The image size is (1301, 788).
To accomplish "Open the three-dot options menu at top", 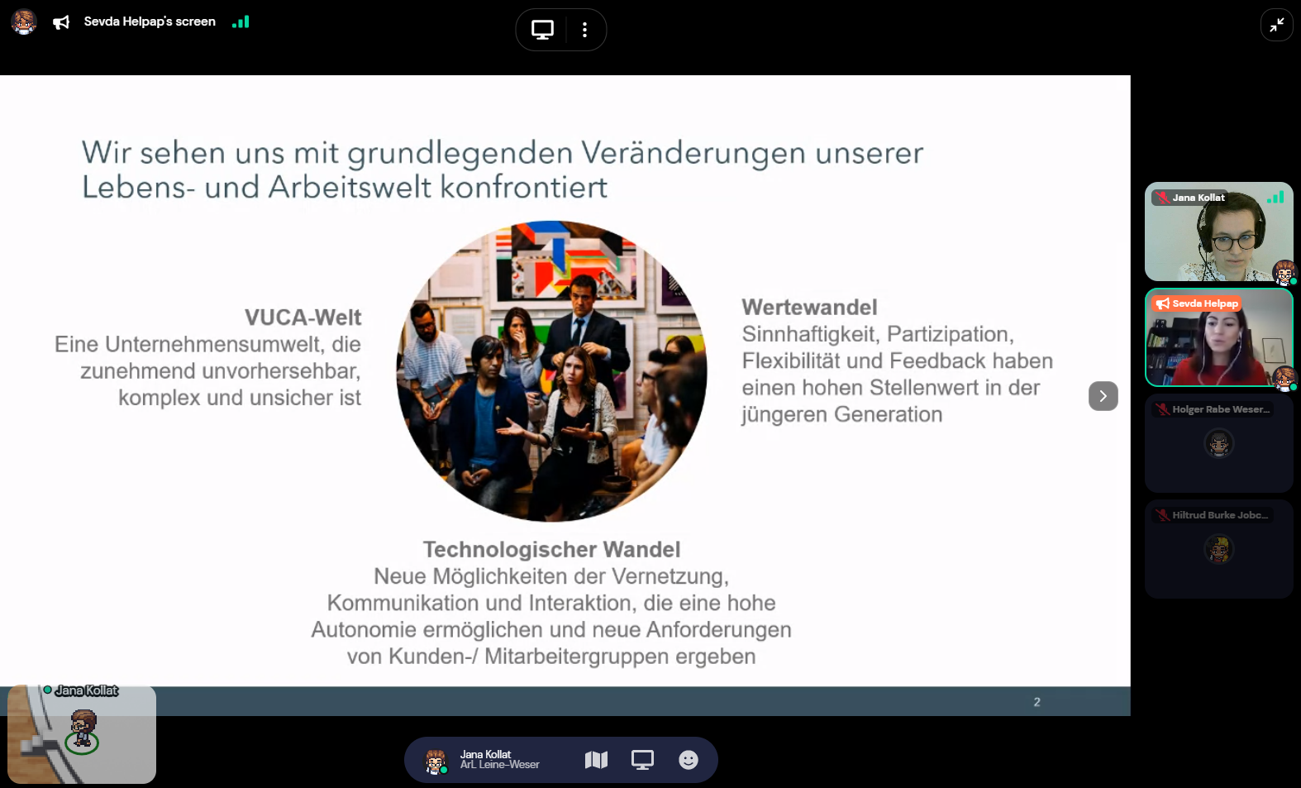I will click(584, 30).
